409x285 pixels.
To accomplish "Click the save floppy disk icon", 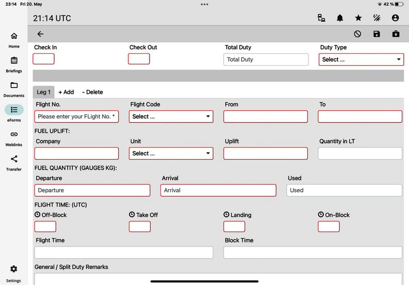I will (x=377, y=34).
